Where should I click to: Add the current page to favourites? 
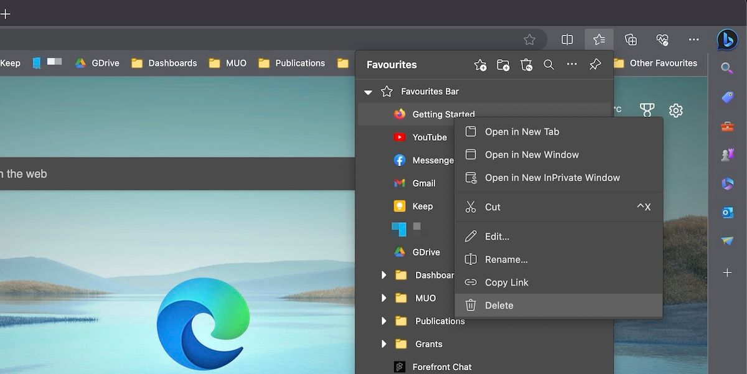click(x=480, y=65)
